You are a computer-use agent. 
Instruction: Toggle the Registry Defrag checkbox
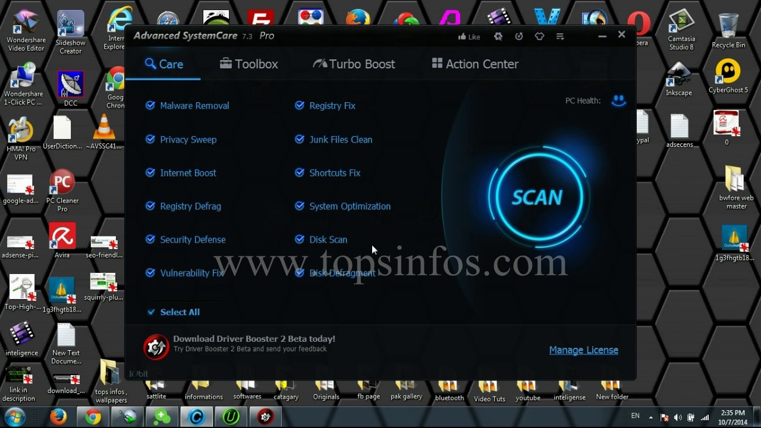150,206
